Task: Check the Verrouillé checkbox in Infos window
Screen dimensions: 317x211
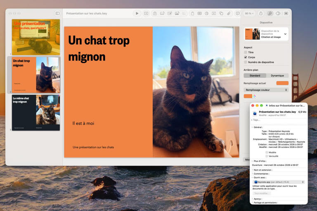Action: [267, 156]
